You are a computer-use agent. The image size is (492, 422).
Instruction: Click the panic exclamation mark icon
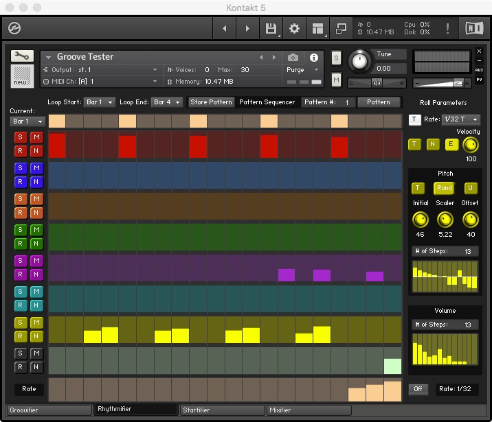(447, 29)
